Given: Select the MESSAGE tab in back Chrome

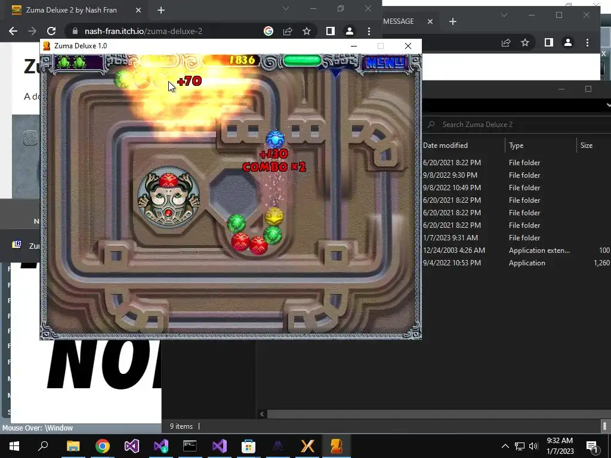Looking at the screenshot, I should [x=398, y=21].
